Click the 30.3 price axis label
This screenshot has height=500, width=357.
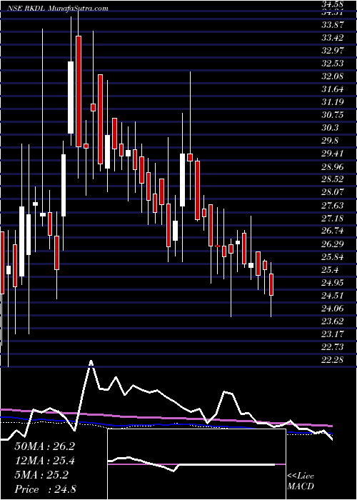click(x=330, y=128)
